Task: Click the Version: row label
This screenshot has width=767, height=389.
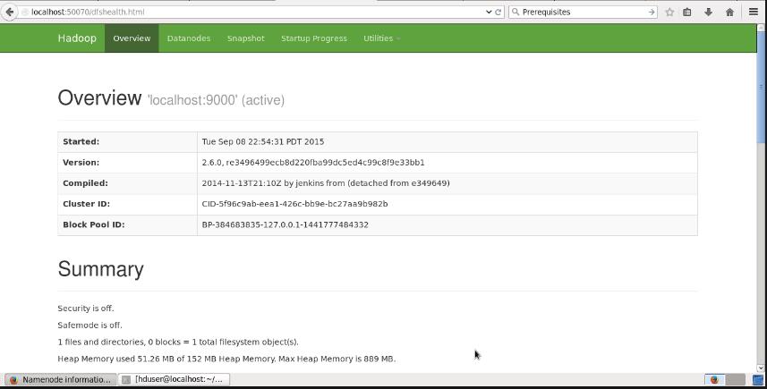Action: click(81, 162)
